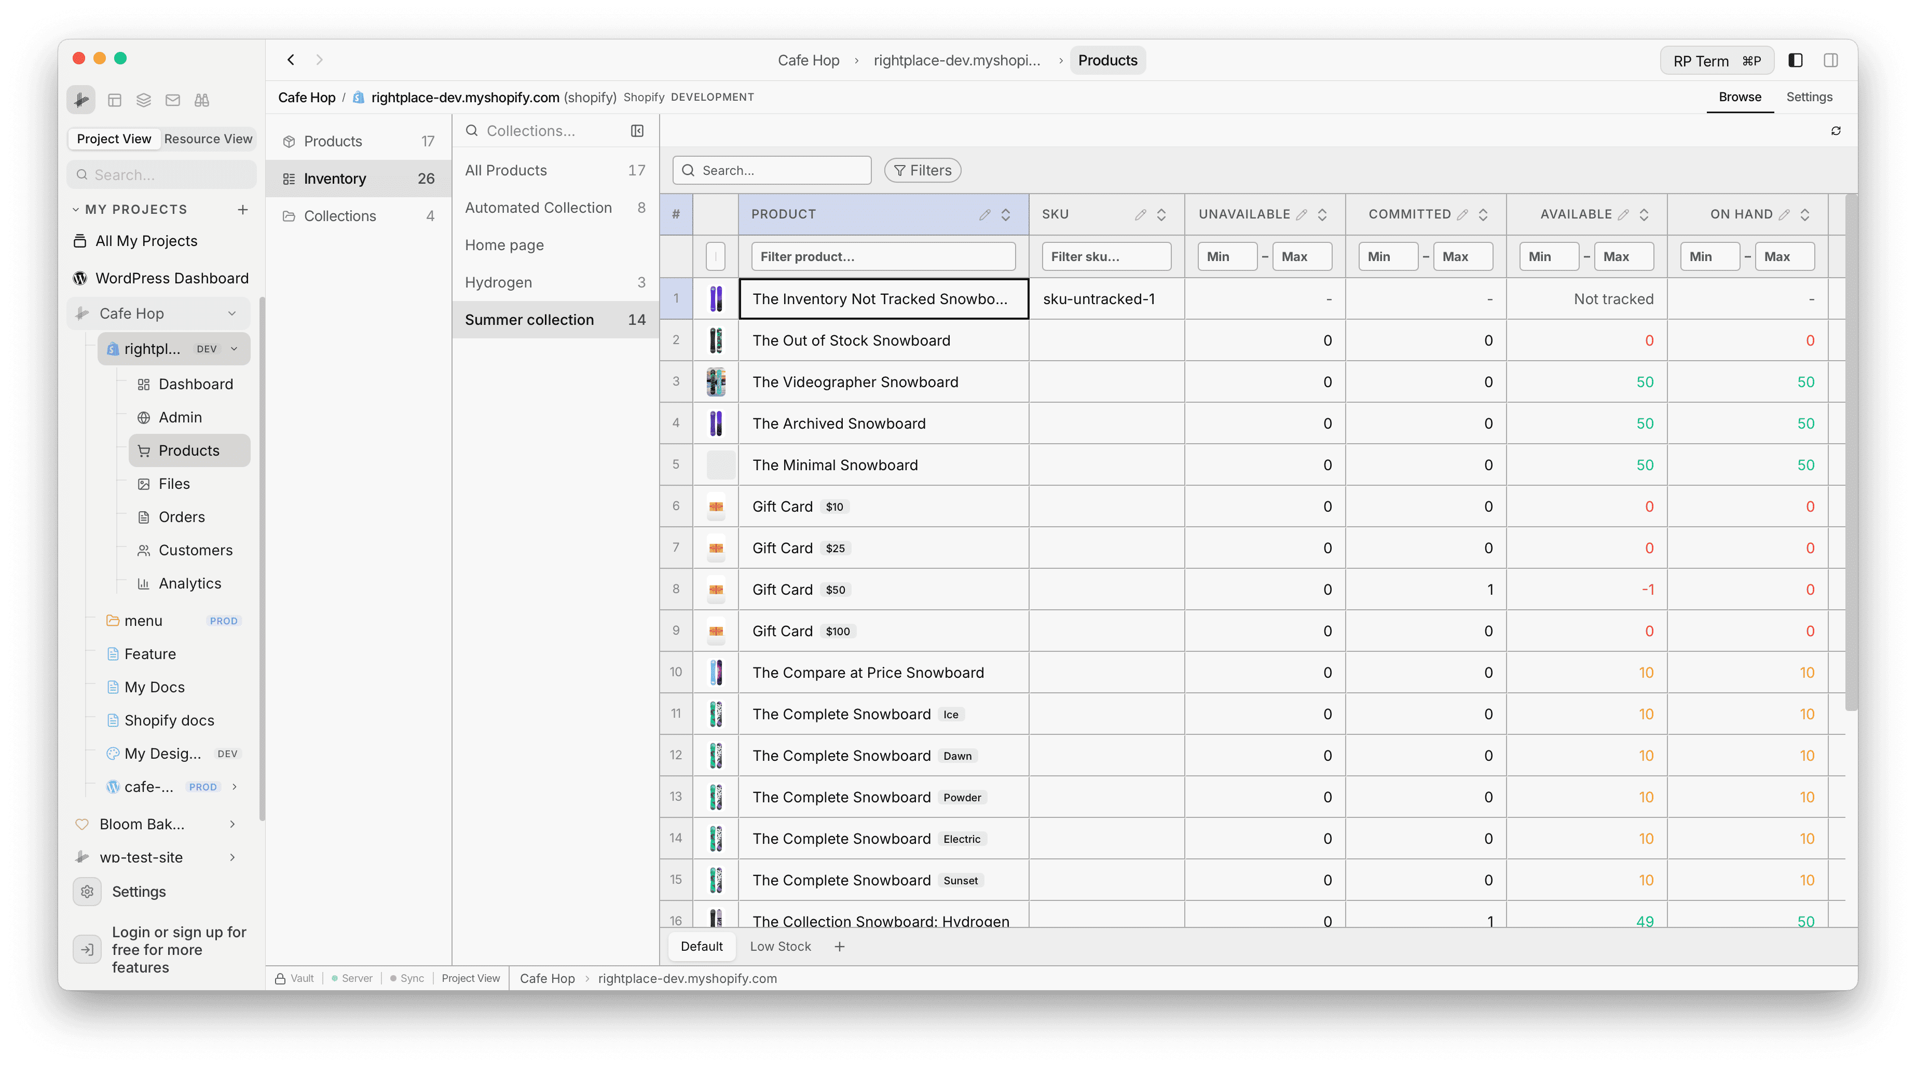This screenshot has width=1916, height=1067.
Task: Expand the Bloom Bak project entry
Action: (x=233, y=824)
